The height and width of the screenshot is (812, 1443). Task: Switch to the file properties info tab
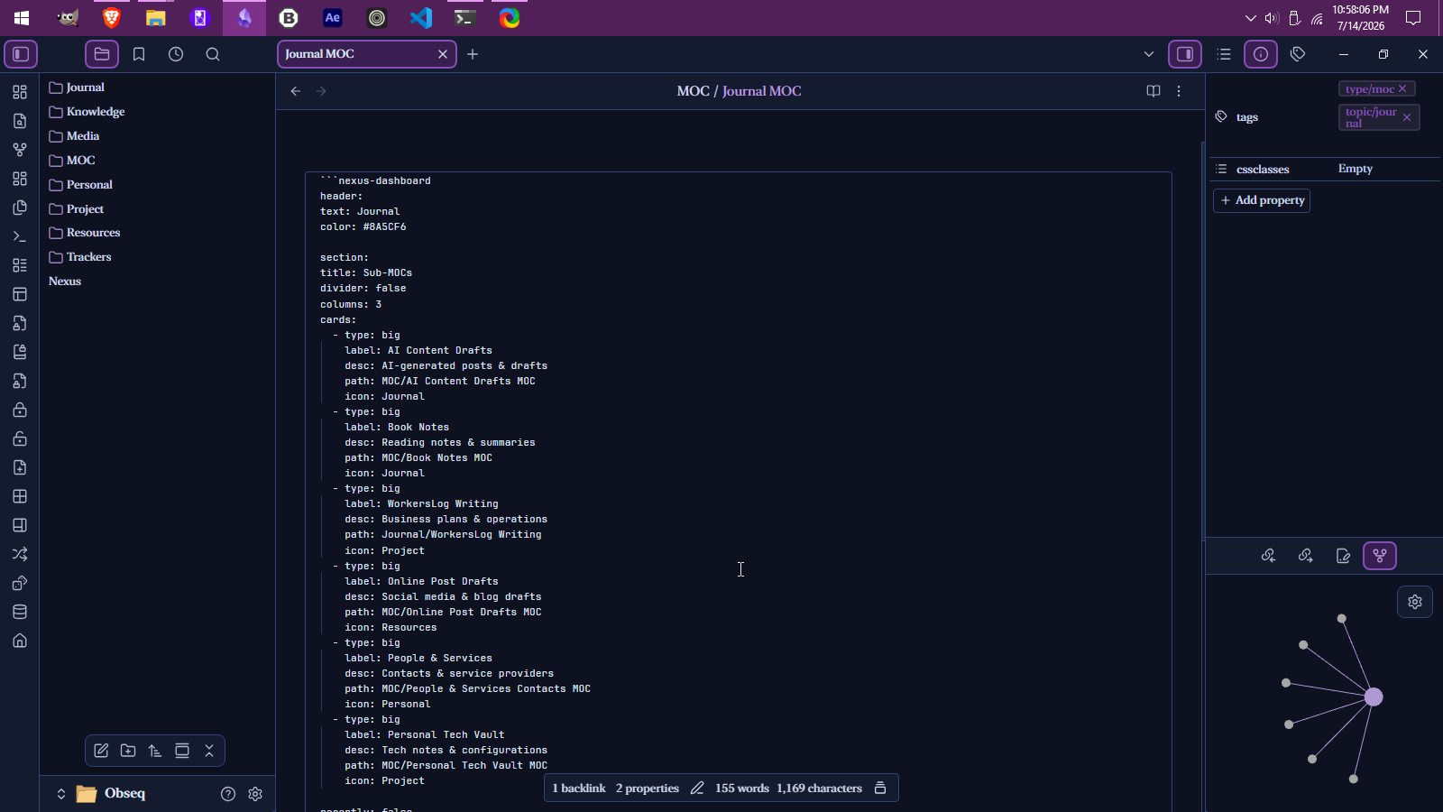[1261, 54]
